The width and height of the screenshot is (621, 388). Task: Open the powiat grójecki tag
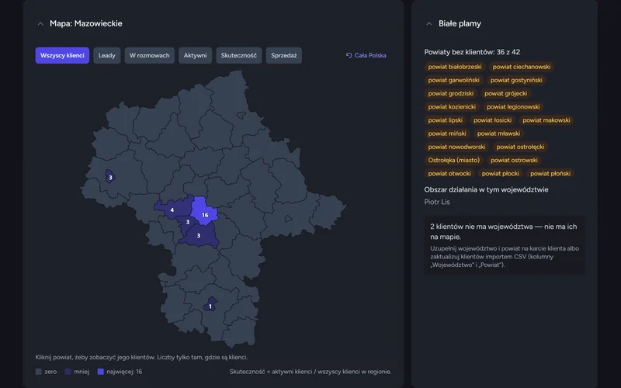506,93
